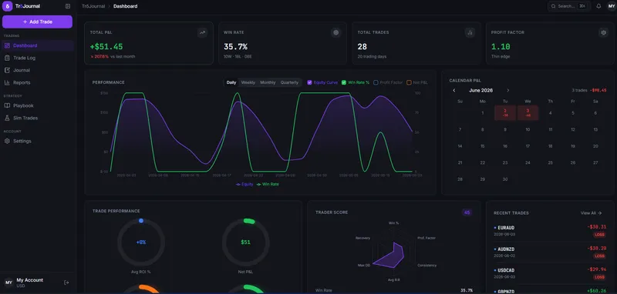617x294 pixels.
Task: Click the log out icon
Action: point(66,282)
